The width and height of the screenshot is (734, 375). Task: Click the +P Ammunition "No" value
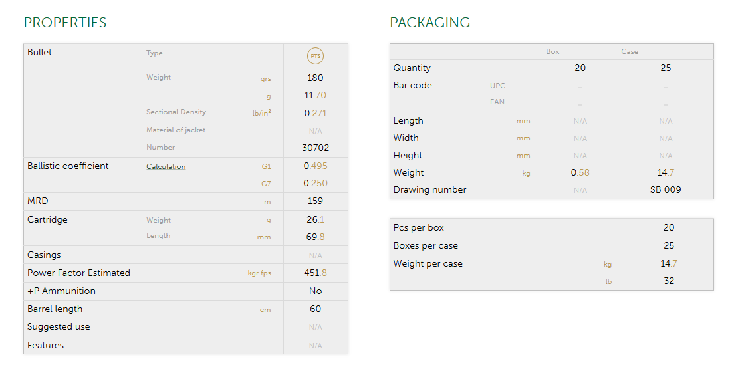(x=315, y=291)
